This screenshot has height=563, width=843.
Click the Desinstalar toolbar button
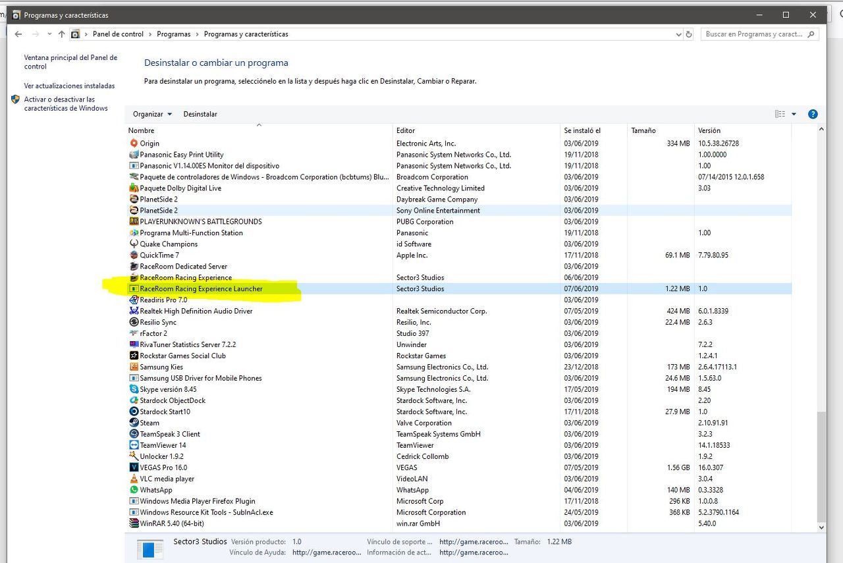pyautogui.click(x=200, y=114)
